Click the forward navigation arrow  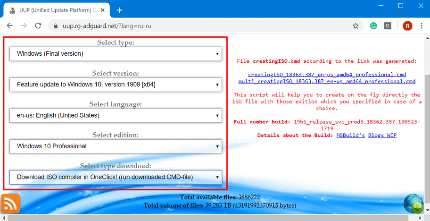point(24,26)
